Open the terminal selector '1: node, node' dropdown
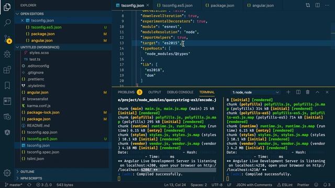The height and width of the screenshot is (188, 335). [255, 92]
